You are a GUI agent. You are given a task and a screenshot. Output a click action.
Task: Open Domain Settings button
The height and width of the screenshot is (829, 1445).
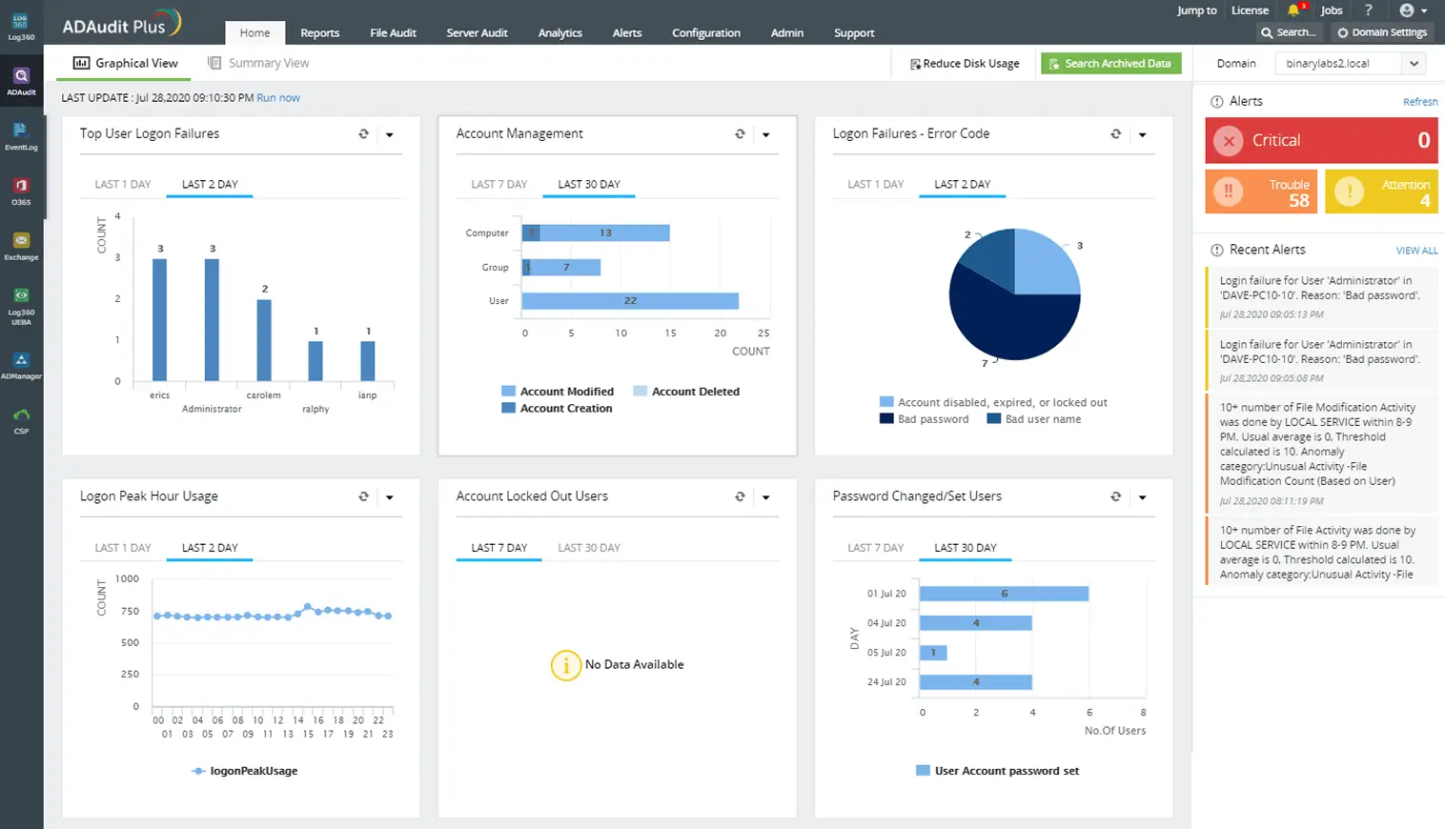tap(1382, 32)
